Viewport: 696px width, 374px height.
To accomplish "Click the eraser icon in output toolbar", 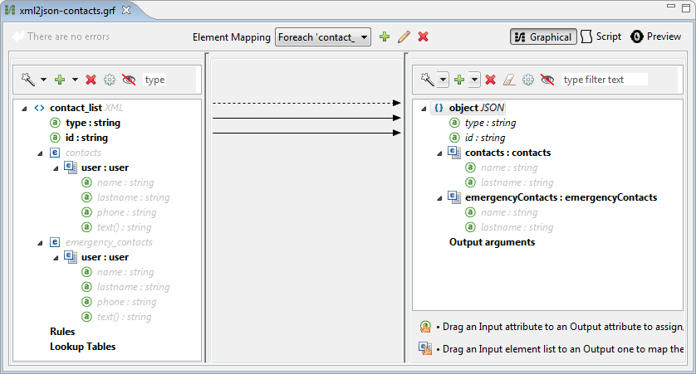I will [509, 80].
